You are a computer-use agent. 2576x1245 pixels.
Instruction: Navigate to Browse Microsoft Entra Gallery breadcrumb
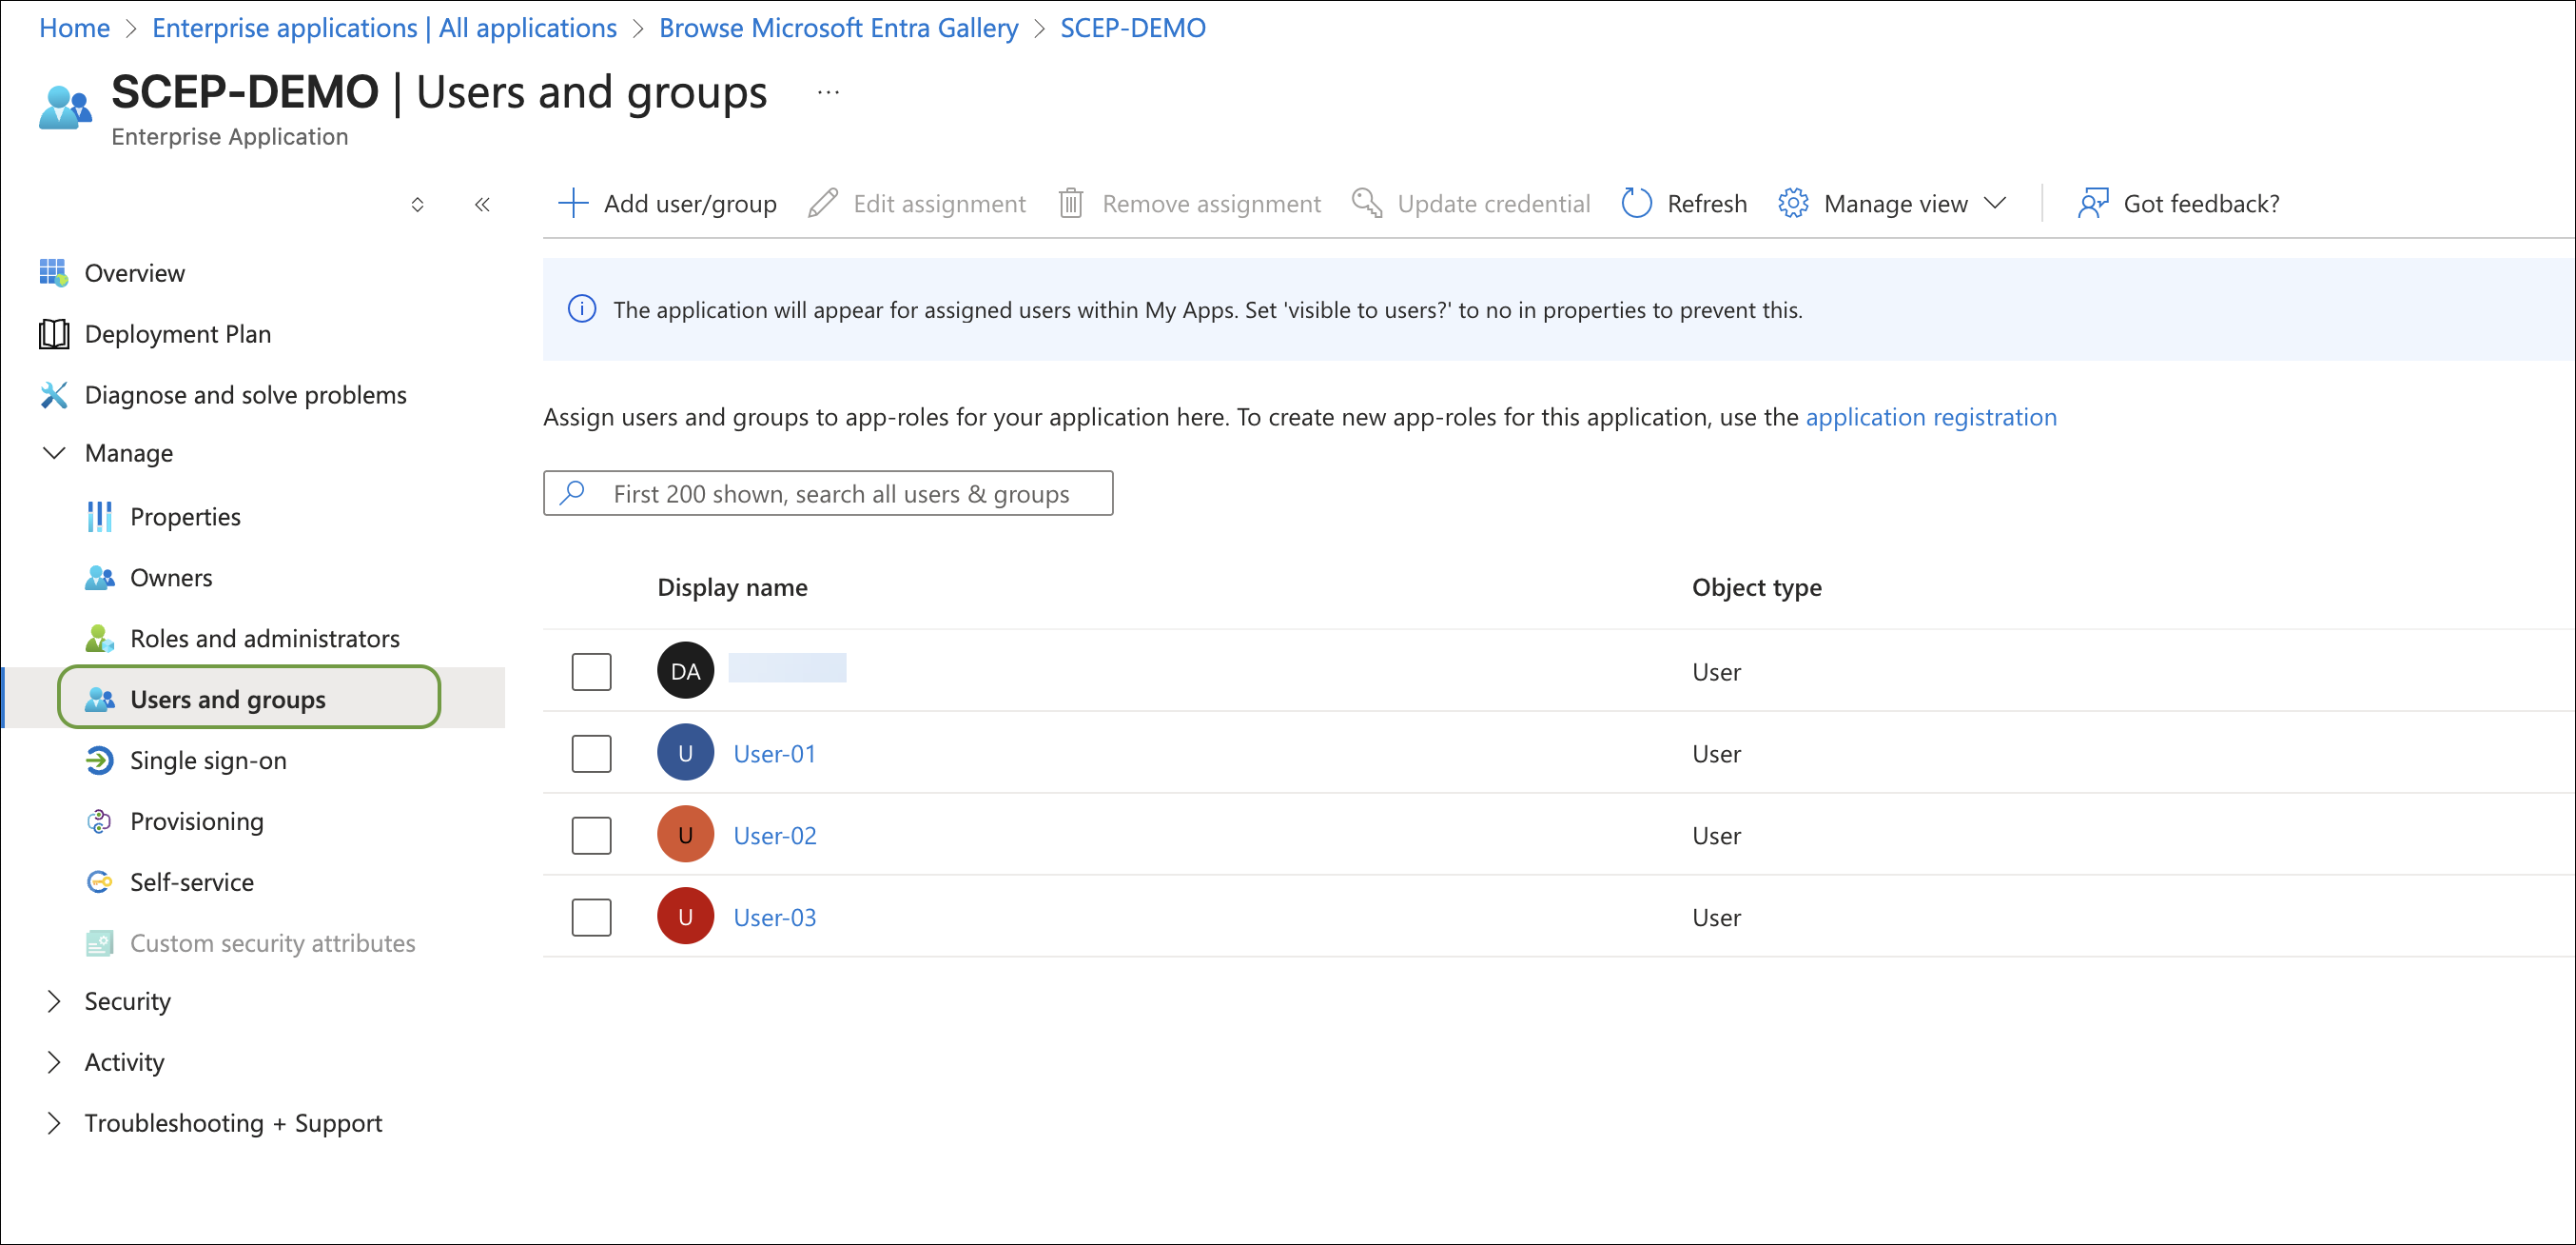click(837, 27)
